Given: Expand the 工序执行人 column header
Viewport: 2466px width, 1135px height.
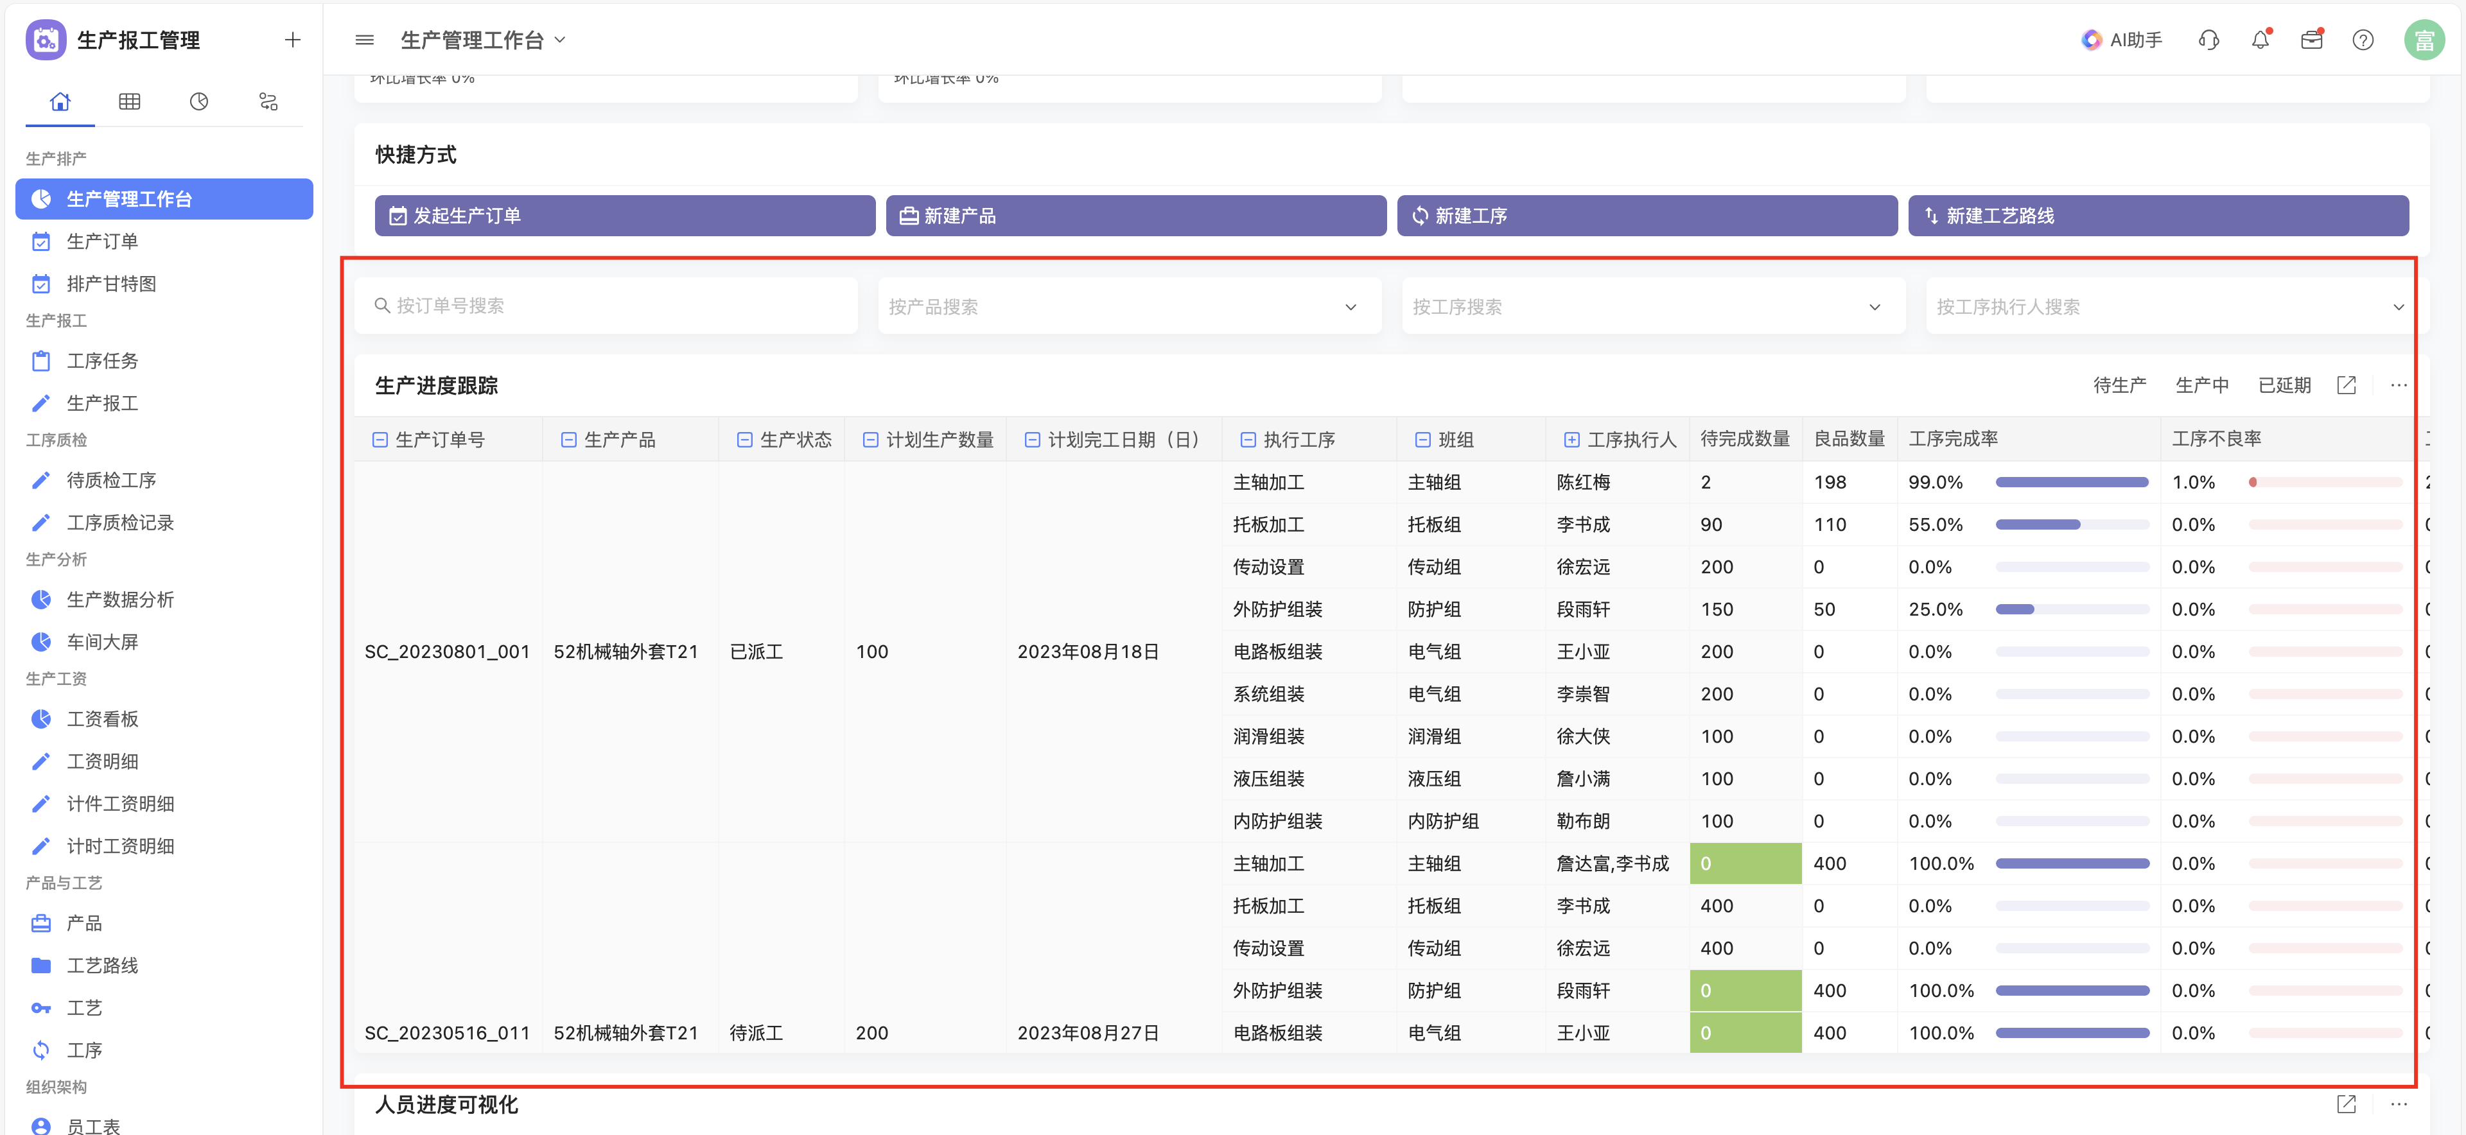Looking at the screenshot, I should (x=1572, y=439).
